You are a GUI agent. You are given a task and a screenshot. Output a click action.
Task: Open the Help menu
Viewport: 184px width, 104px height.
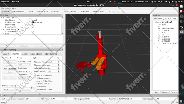click(x=14, y=8)
